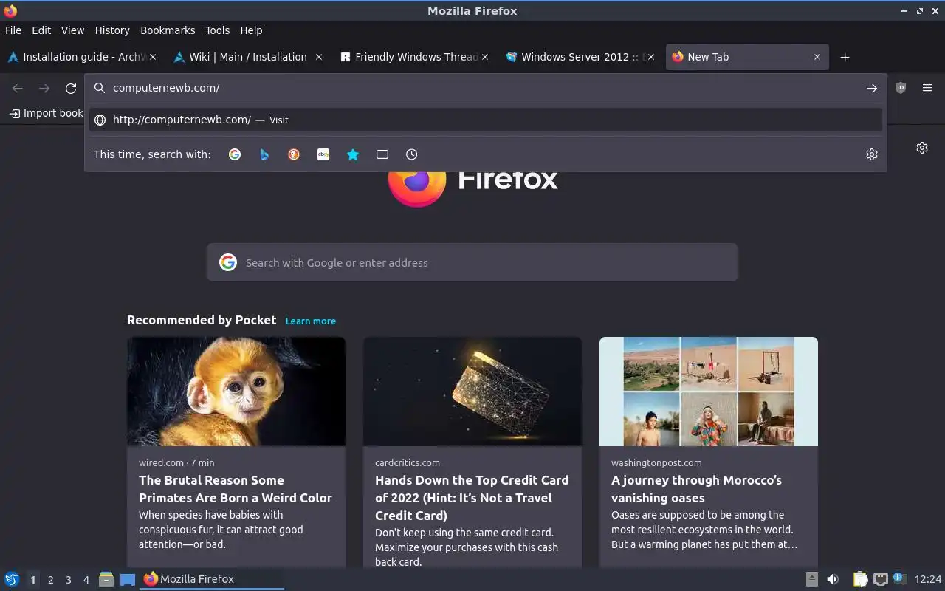Viewport: 945px width, 591px height.
Task: Click the Go arrow in address bar
Action: 872,88
